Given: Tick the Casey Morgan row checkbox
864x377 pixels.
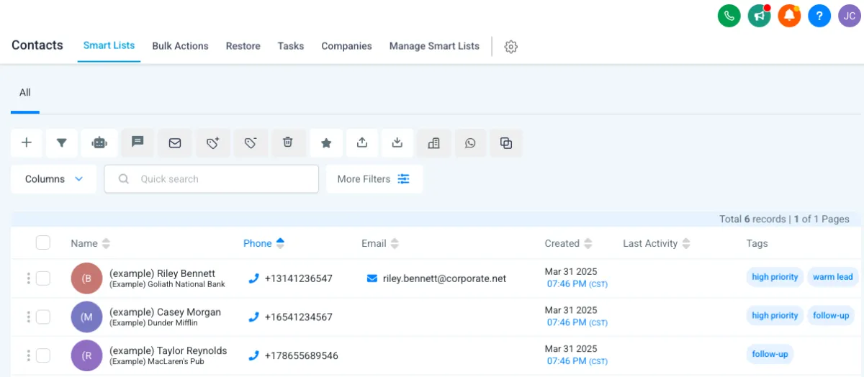Looking at the screenshot, I should [x=43, y=317].
